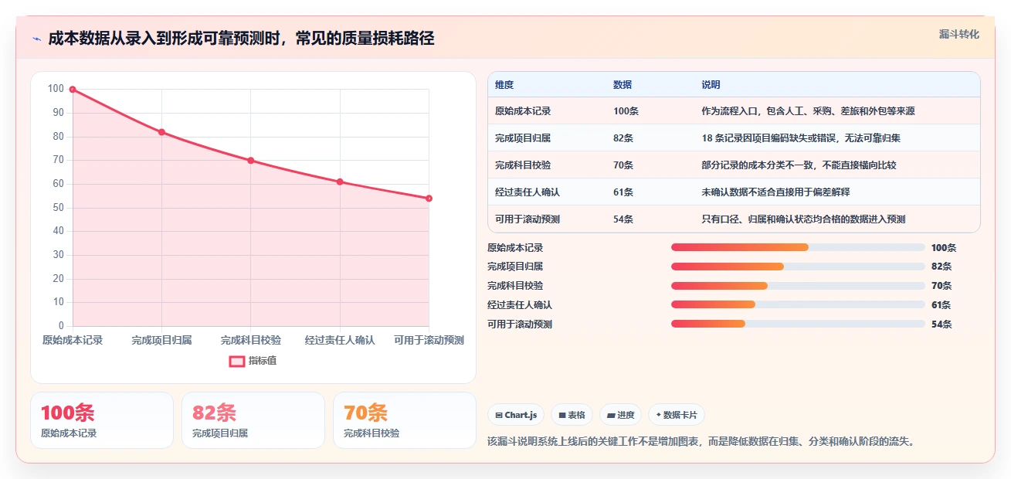
Task: Click the title 成本数据从录入到形成可靠预测时
Action: tap(241, 39)
